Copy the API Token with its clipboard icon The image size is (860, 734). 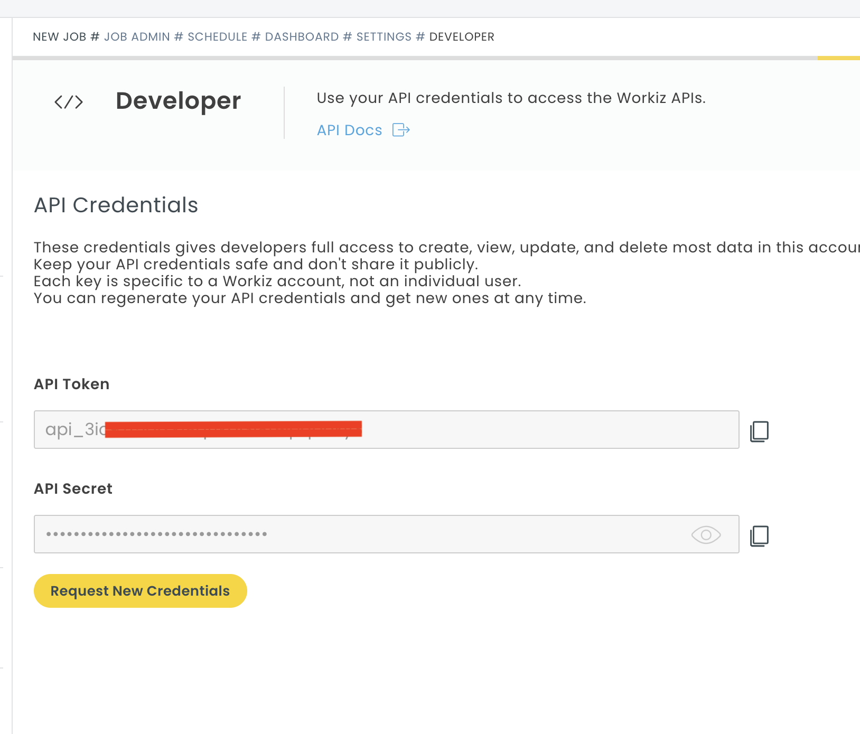(759, 431)
